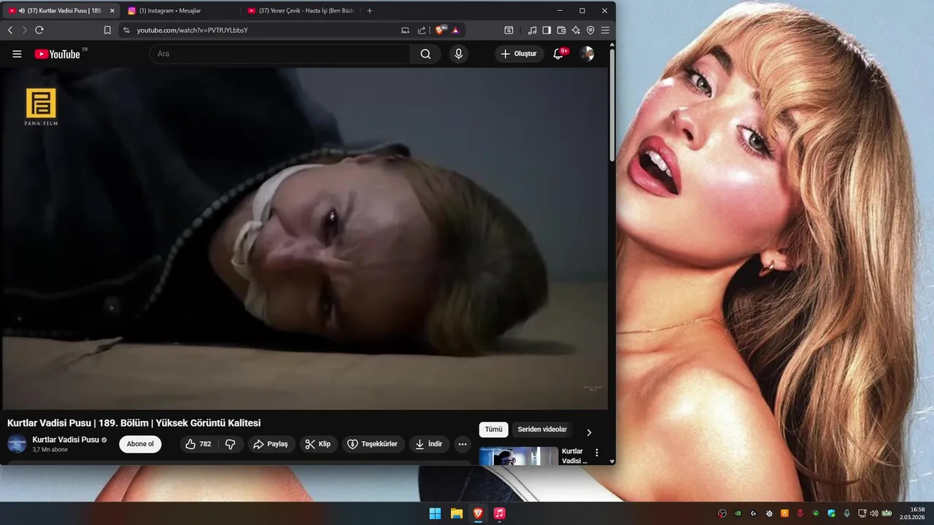Switch to Instagram Mesajlar tab
934x525 pixels.
[179, 11]
